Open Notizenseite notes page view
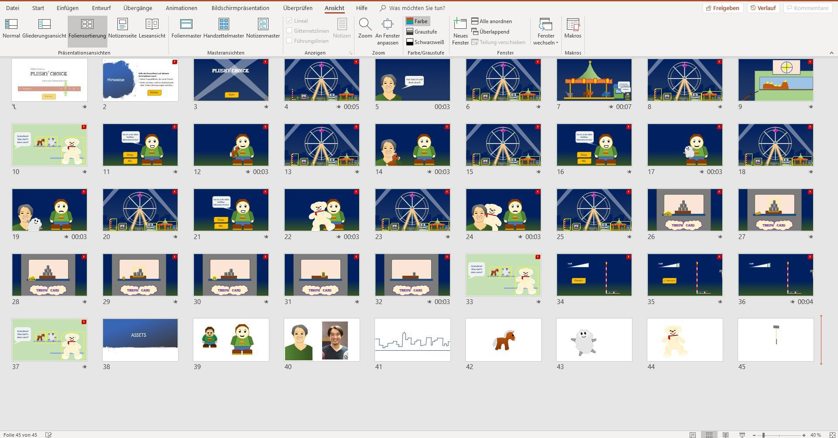 click(122, 29)
